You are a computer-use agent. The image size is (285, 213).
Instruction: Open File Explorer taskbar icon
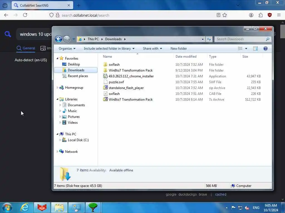click(59, 207)
